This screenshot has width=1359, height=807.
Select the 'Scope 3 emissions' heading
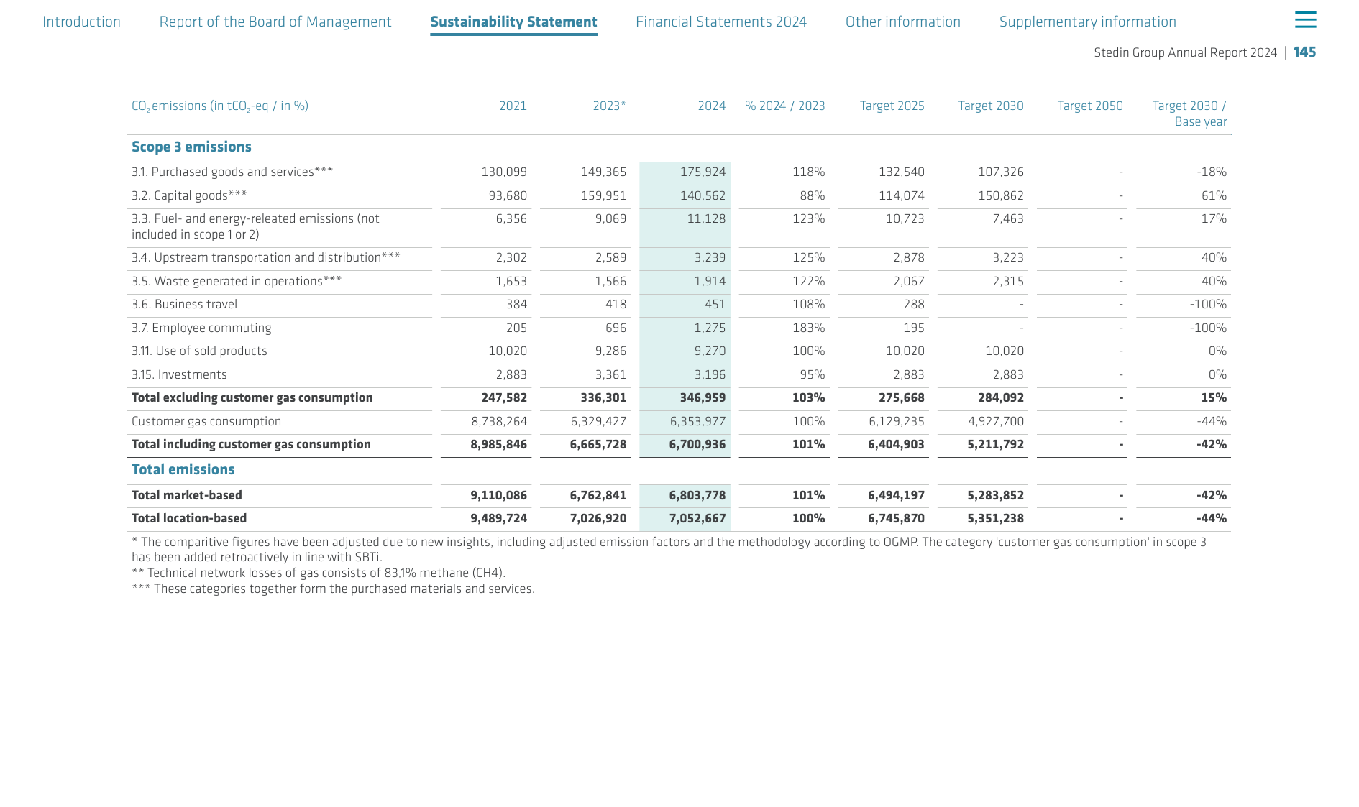click(191, 147)
